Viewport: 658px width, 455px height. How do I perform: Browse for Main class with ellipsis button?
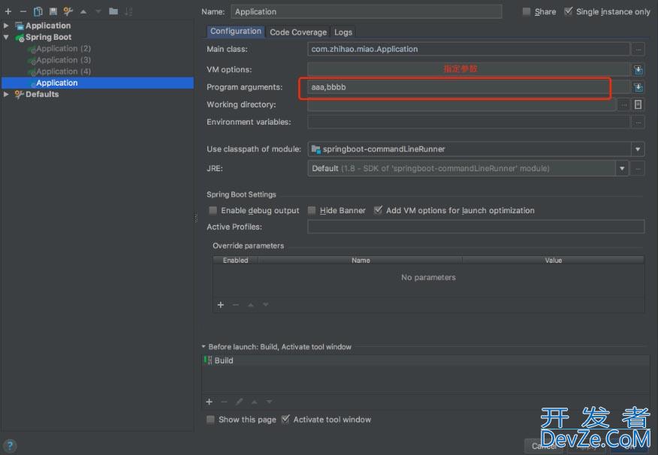(x=638, y=49)
